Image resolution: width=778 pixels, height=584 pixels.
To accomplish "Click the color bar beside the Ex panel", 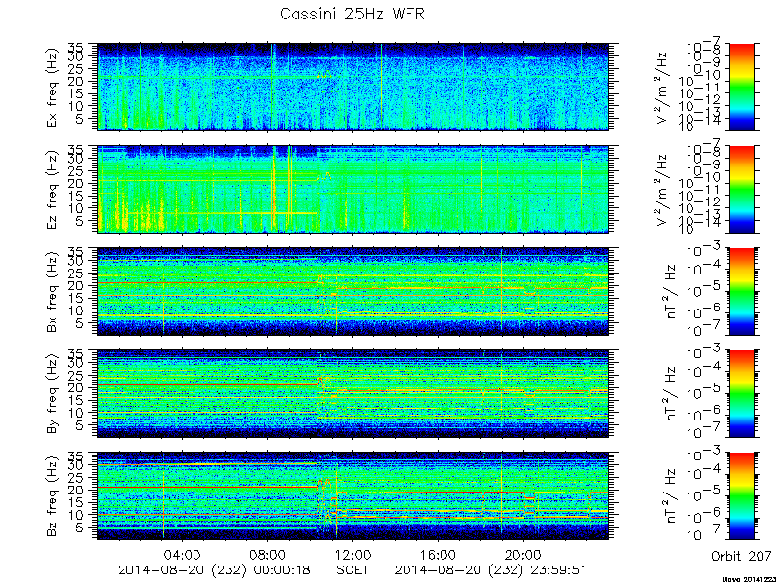I will point(741,87).
